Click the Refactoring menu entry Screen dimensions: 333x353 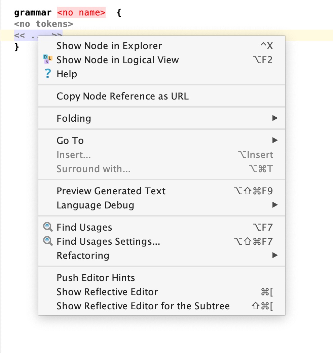click(x=83, y=256)
